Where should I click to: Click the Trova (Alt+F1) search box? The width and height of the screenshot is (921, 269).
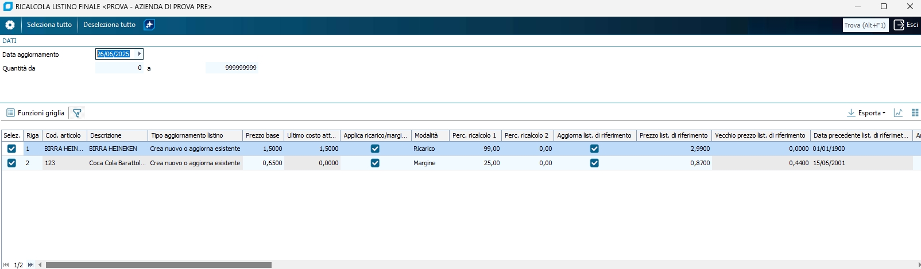pyautogui.click(x=865, y=25)
